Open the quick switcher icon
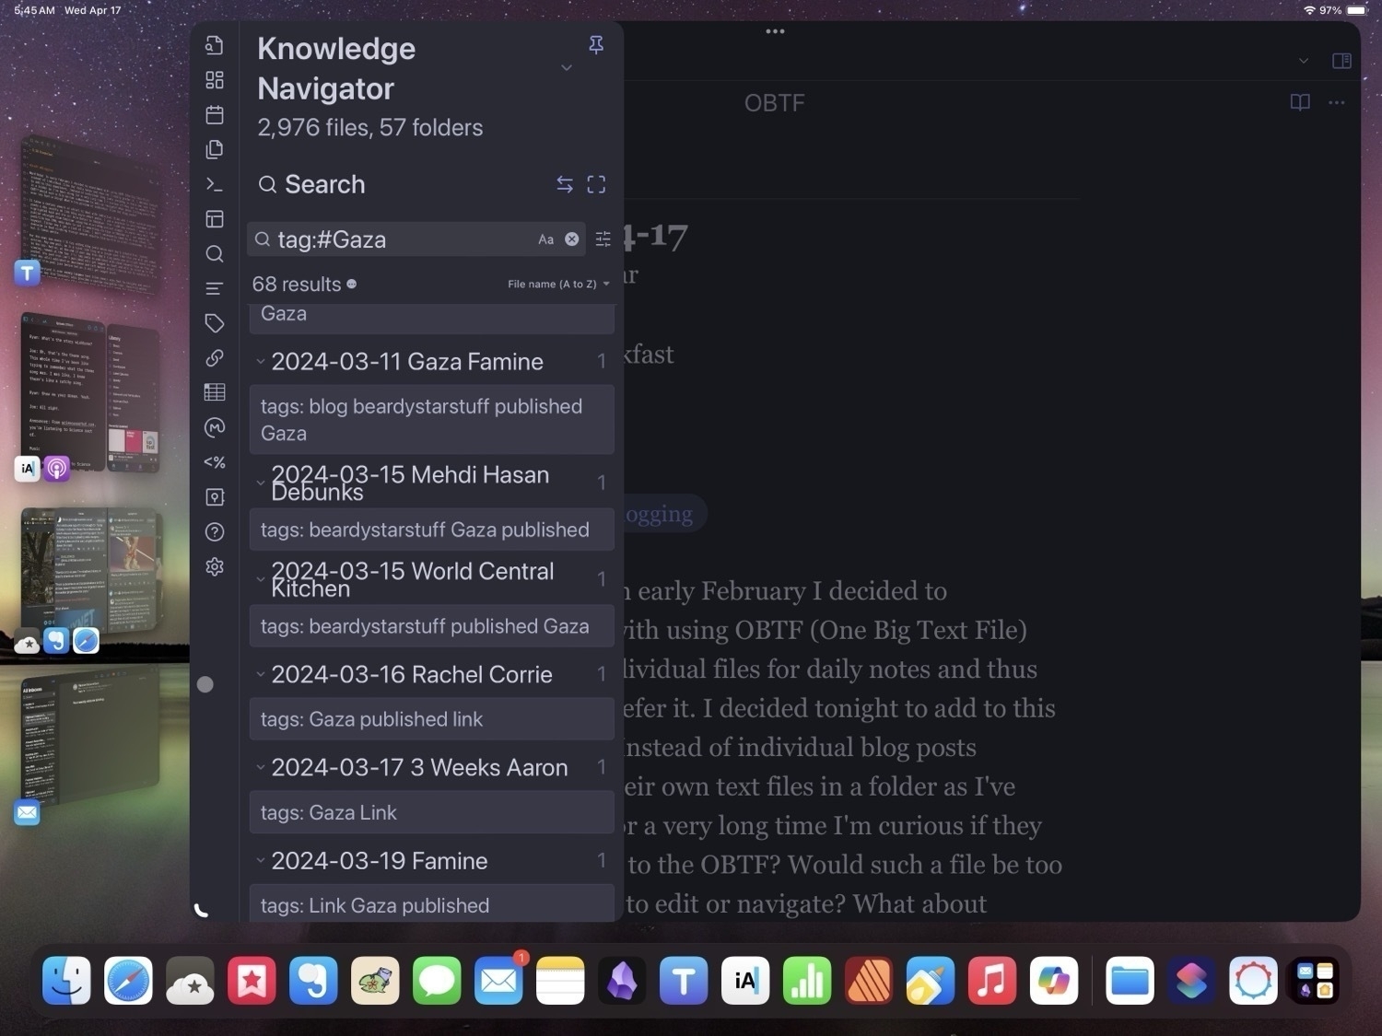Image resolution: width=1382 pixels, height=1036 pixels. point(215,44)
